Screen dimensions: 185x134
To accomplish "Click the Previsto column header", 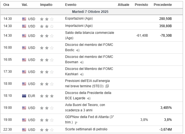I will [x=141, y=5].
